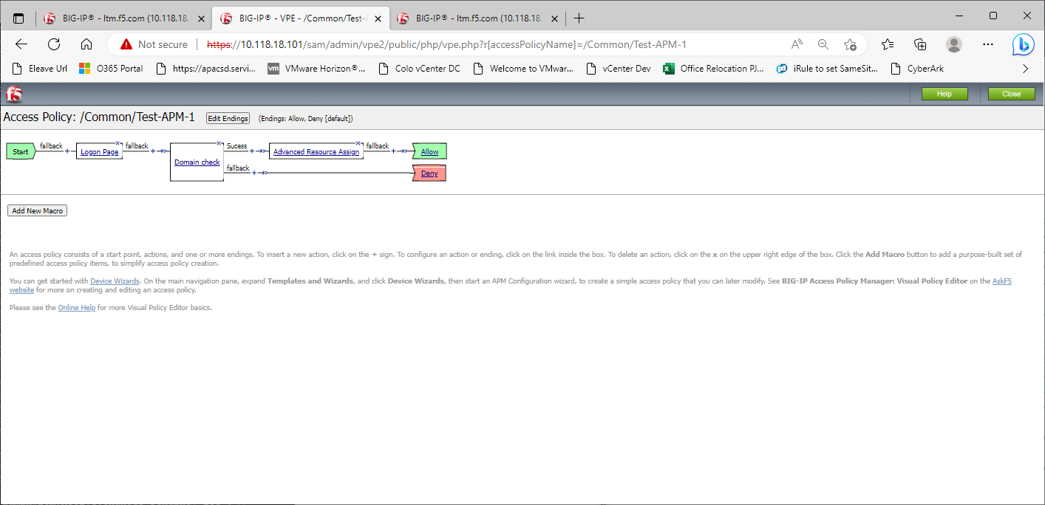Click the Edit Endings button
This screenshot has width=1045, height=505.
click(x=228, y=118)
